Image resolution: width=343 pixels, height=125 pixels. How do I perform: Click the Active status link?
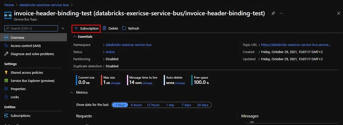point(110,52)
